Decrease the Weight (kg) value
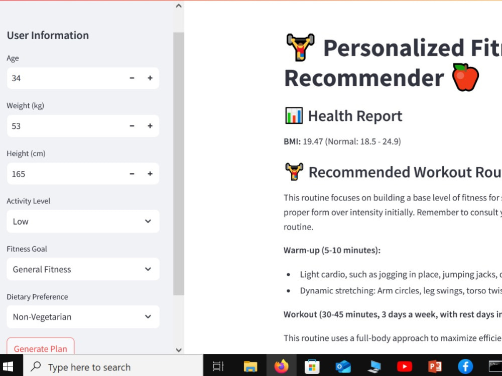Image resolution: width=502 pixels, height=376 pixels. point(132,126)
